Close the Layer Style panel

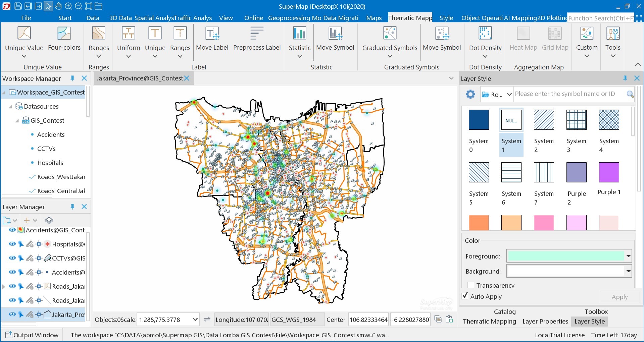pyautogui.click(x=637, y=78)
